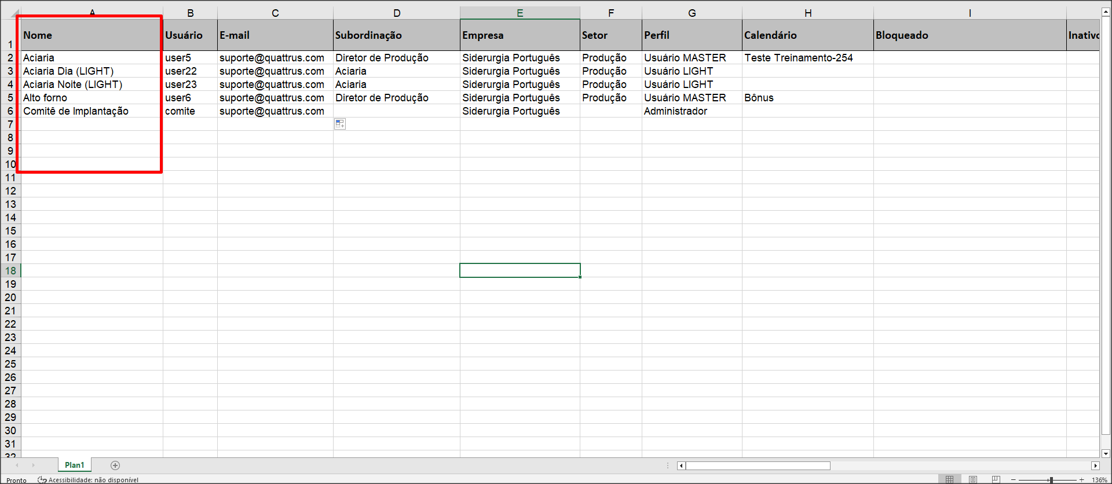Switch to Normal view in status bar
1112x484 pixels.
[x=949, y=479]
